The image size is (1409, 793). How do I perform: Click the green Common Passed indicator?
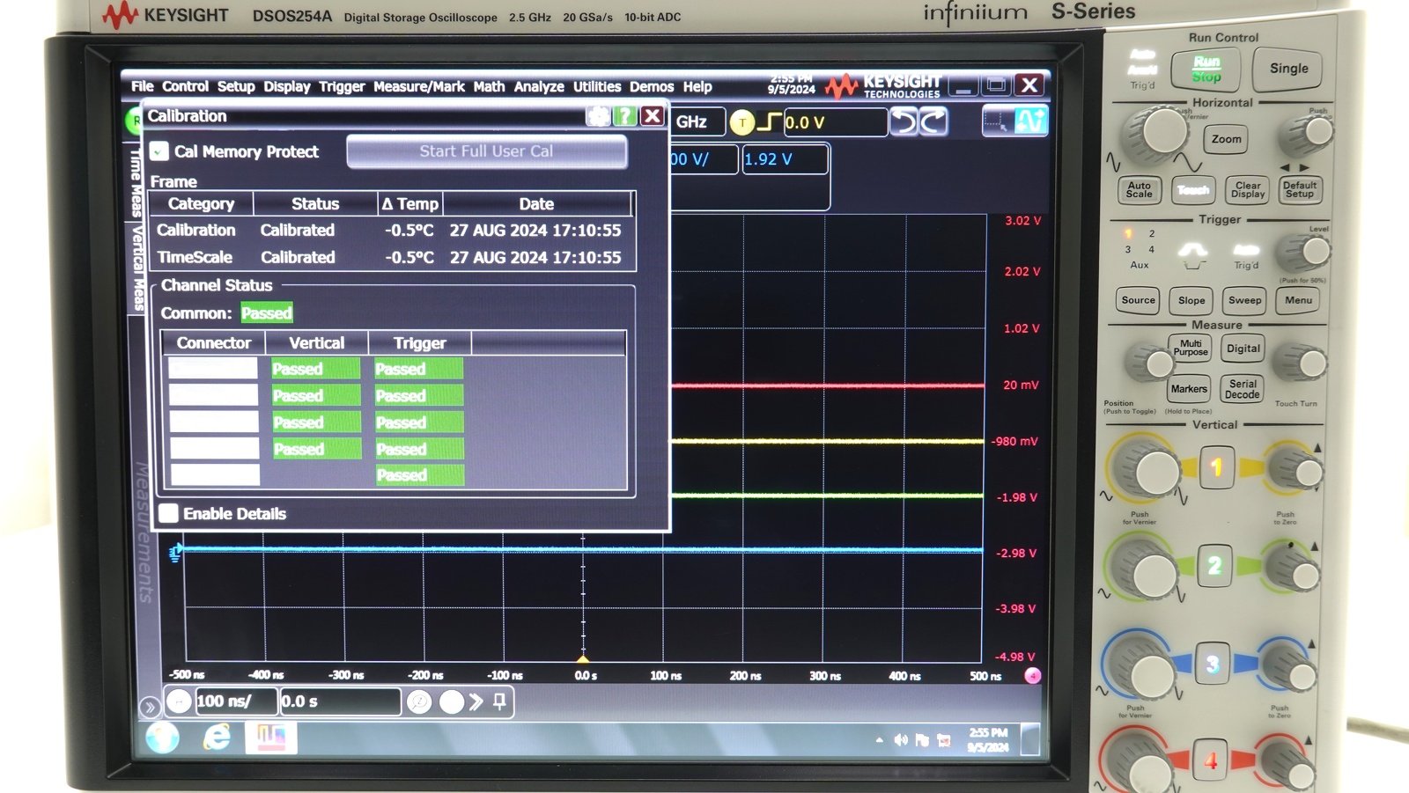pyautogui.click(x=266, y=313)
